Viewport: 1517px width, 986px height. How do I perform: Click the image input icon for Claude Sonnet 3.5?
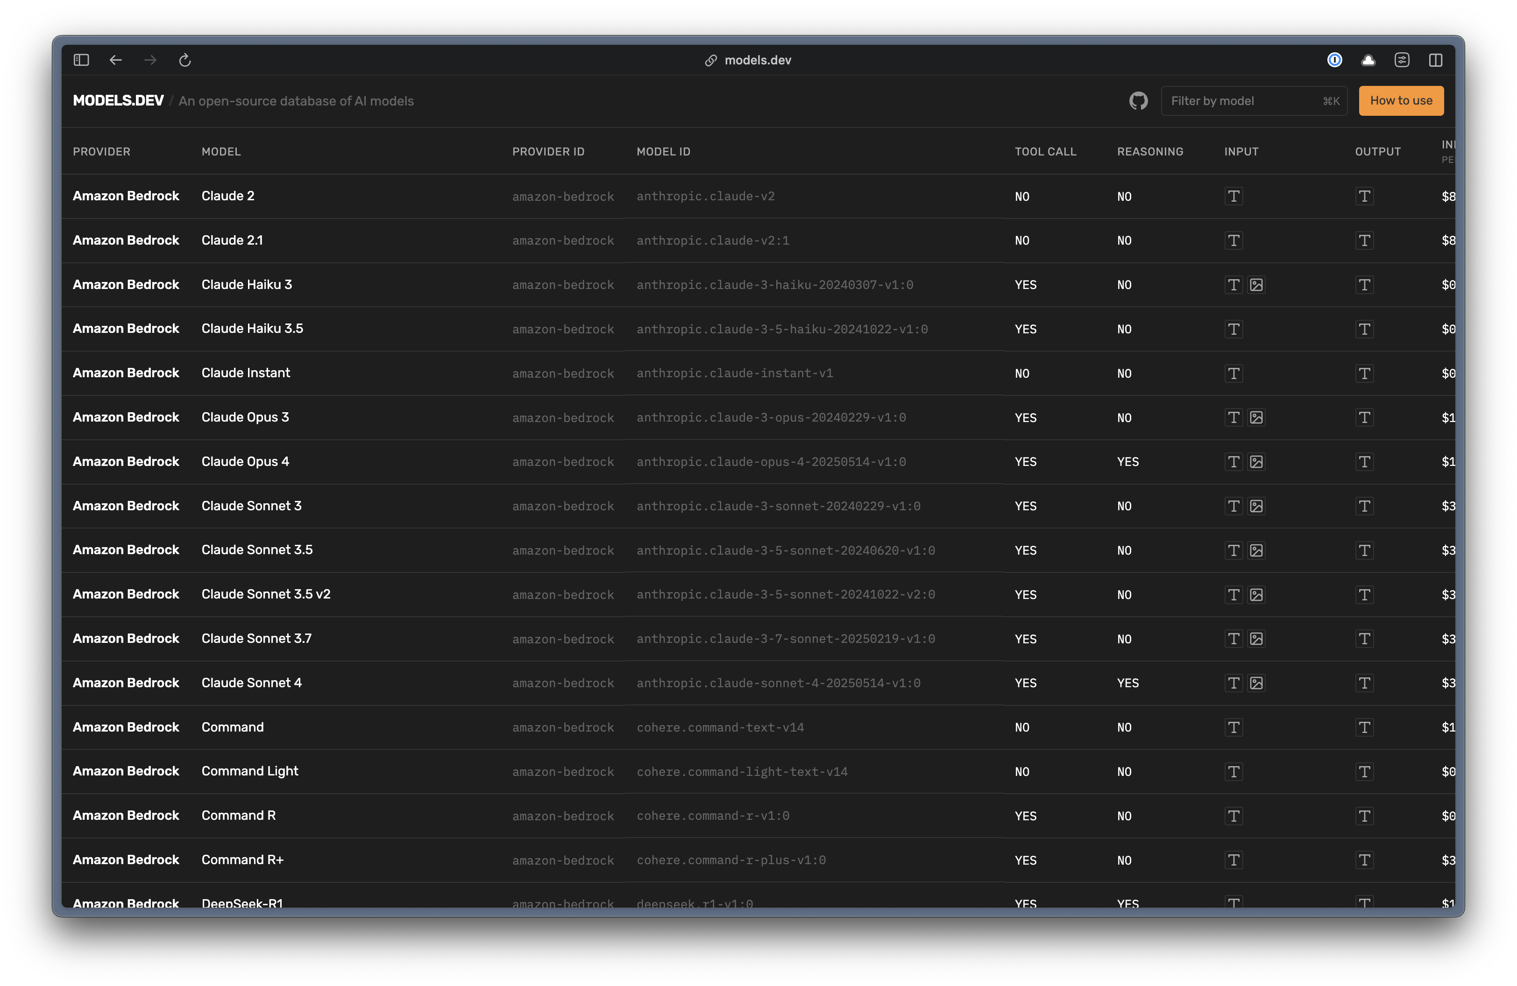pos(1256,550)
